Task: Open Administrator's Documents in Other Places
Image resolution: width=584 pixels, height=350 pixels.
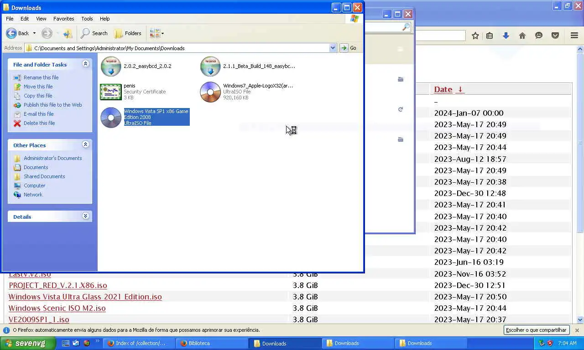Action: click(x=53, y=158)
